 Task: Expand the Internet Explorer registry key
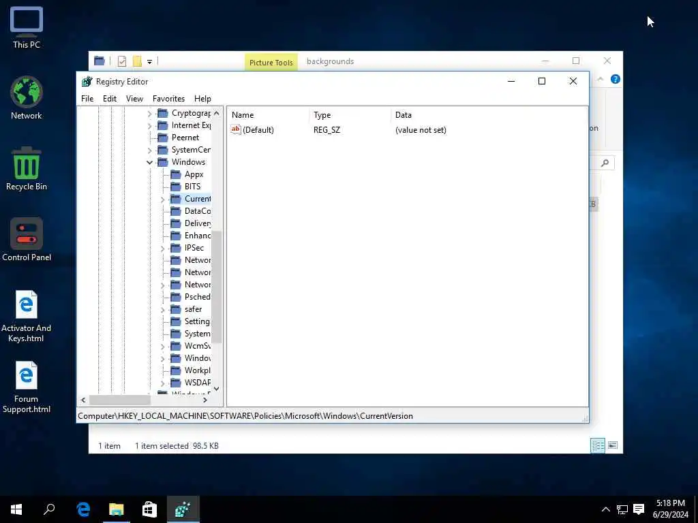[x=150, y=126]
